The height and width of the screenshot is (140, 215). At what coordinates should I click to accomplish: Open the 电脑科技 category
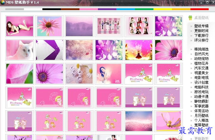pyautogui.click(x=201, y=87)
